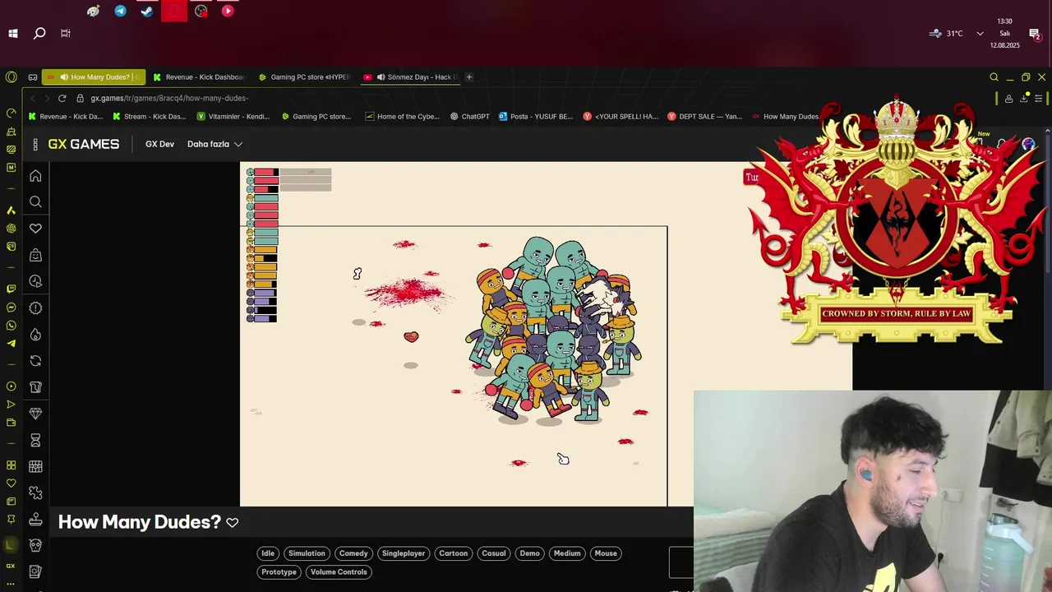Switch to the Gaming PC store tab
Screen dimensions: 1052x592
click(x=304, y=77)
